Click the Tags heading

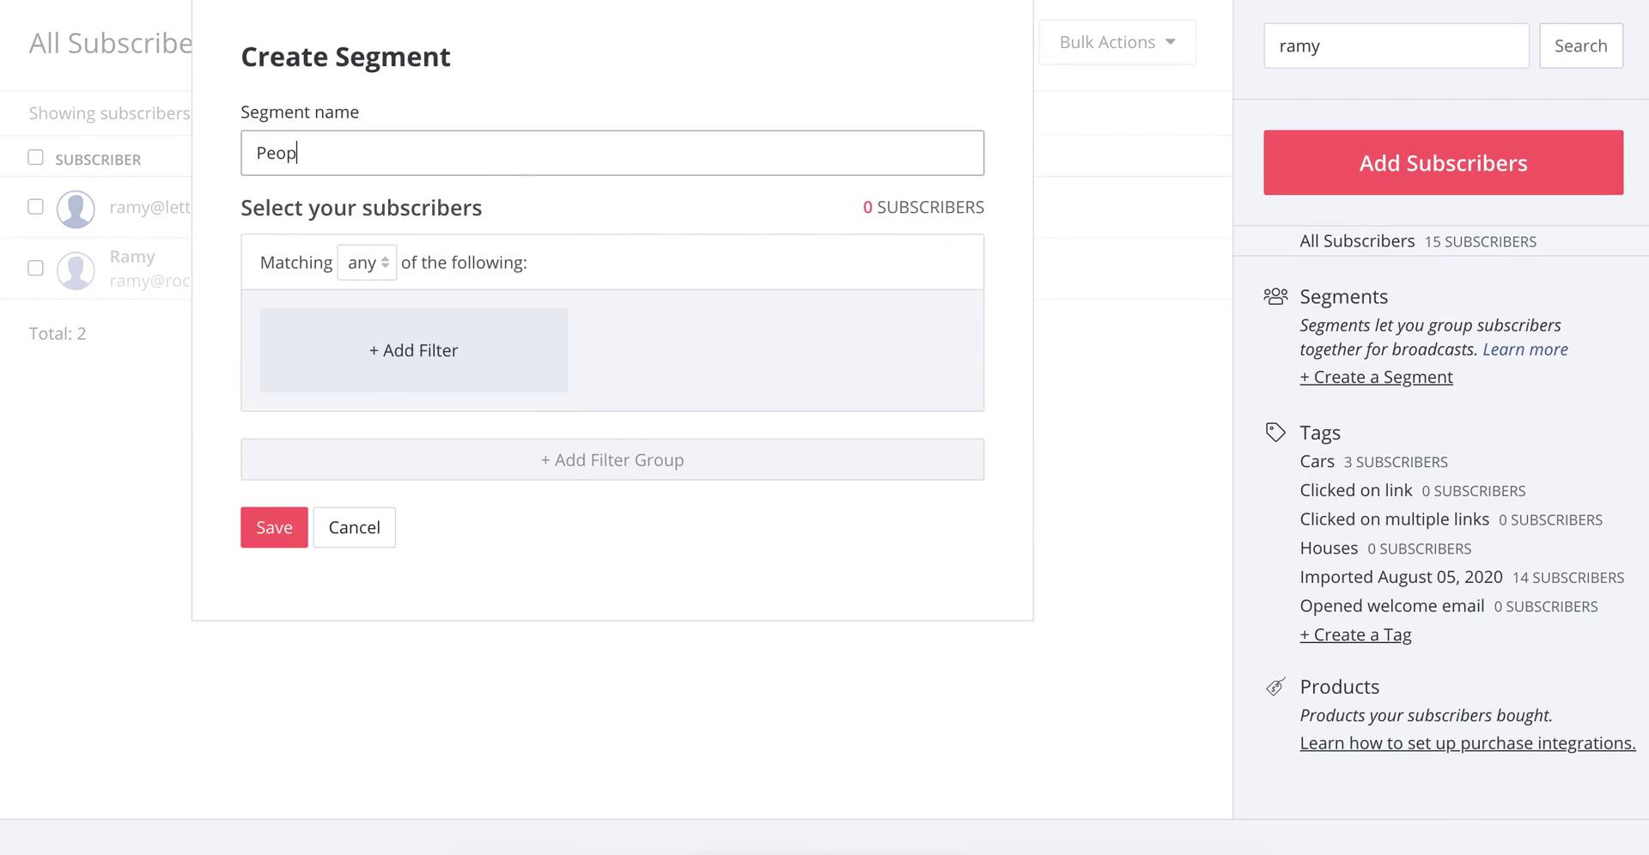[1320, 433]
